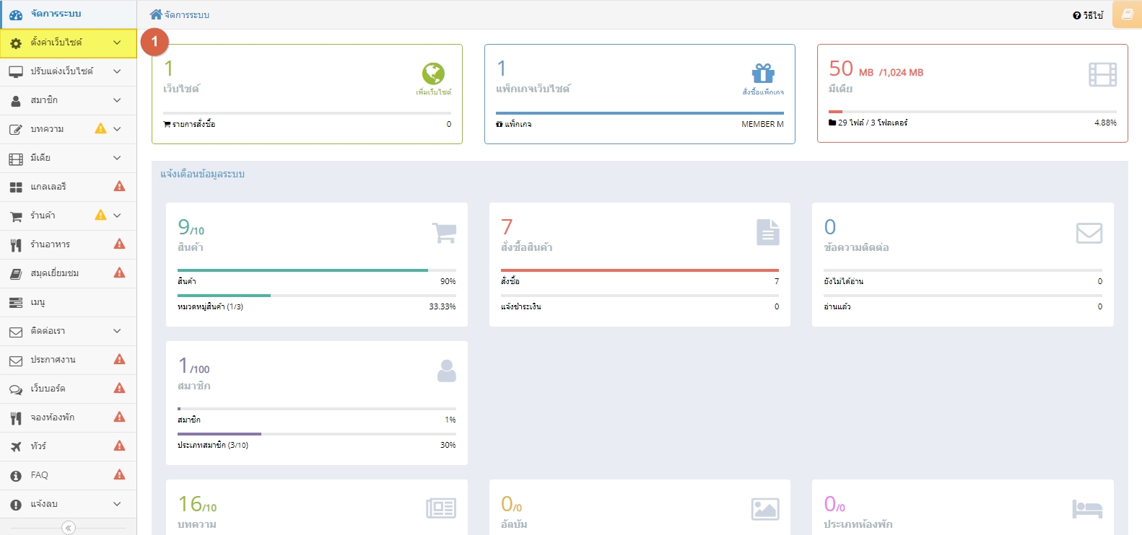
Task: Open the ประกาศงาน menu item
Action: point(69,360)
